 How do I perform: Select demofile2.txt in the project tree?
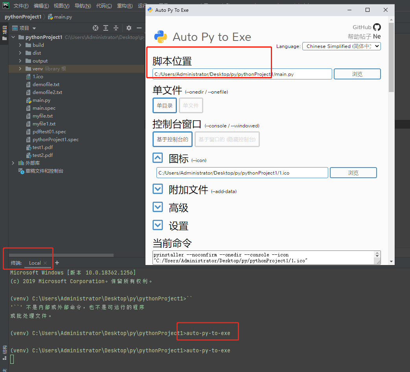[x=47, y=92]
